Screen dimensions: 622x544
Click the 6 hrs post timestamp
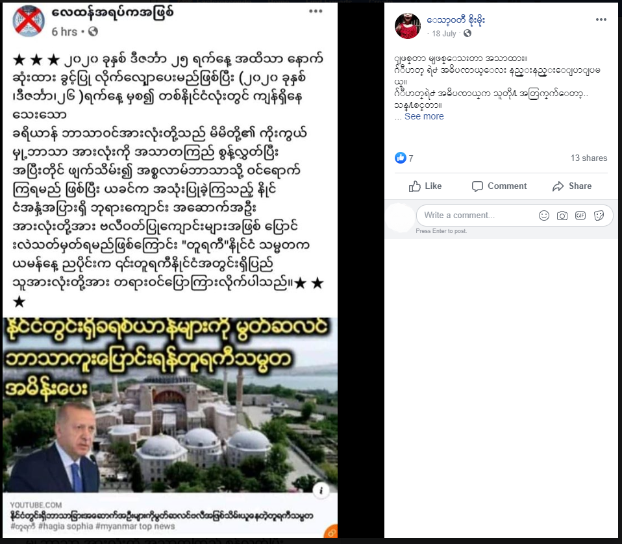(x=64, y=32)
